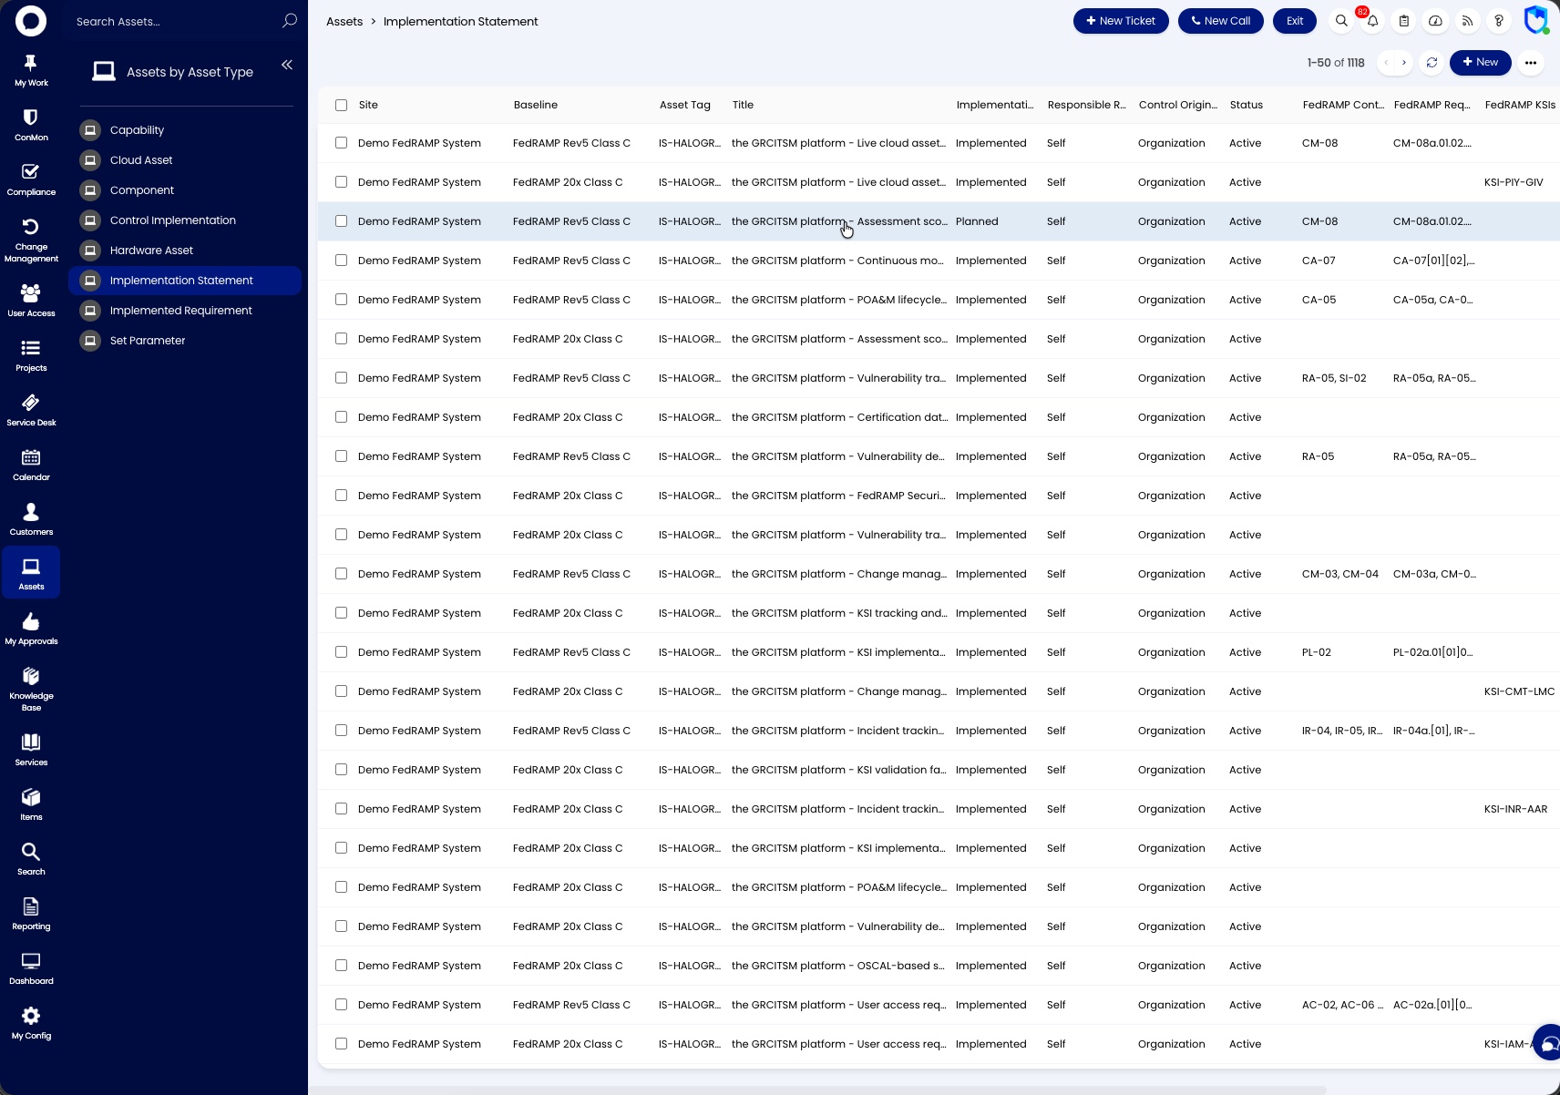Check row with KSI-INR-AAR

tap(341, 809)
